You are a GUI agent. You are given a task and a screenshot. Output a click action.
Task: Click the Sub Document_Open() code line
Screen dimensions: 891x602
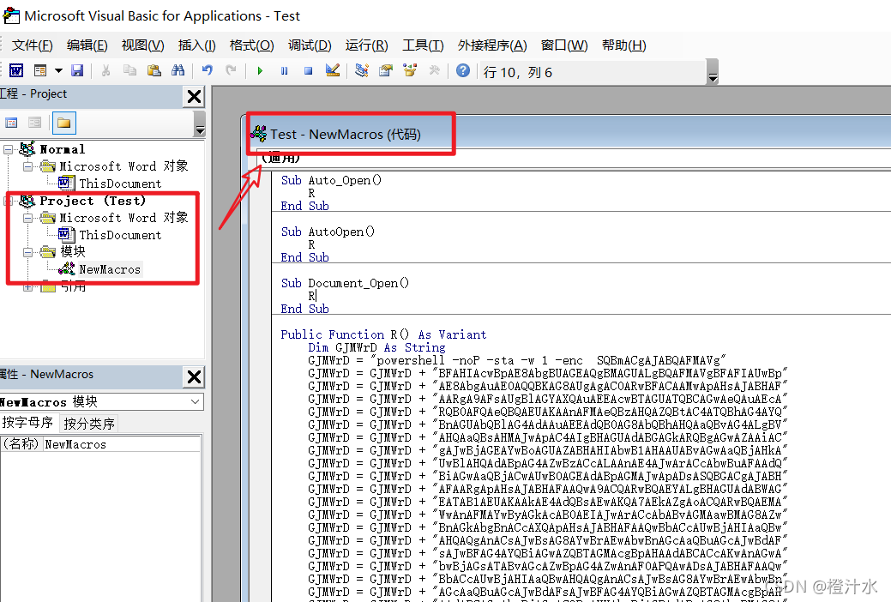(345, 283)
